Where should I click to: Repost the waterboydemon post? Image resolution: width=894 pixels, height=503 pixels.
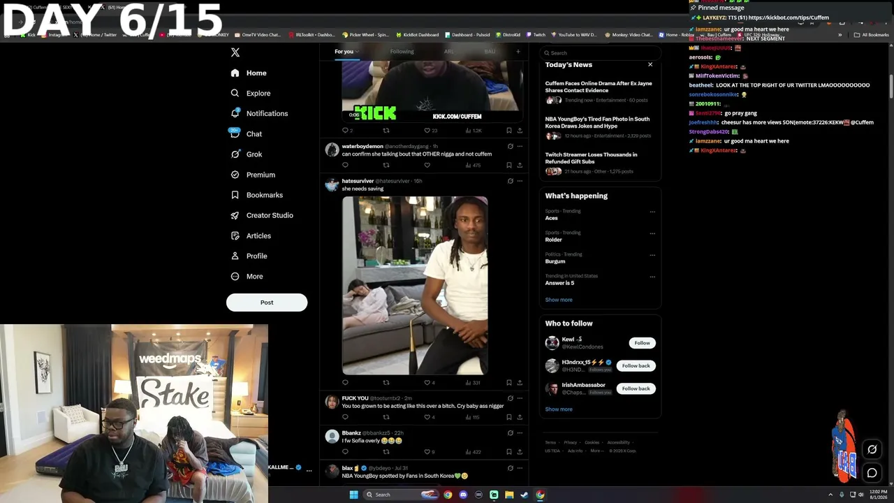pyautogui.click(x=386, y=166)
